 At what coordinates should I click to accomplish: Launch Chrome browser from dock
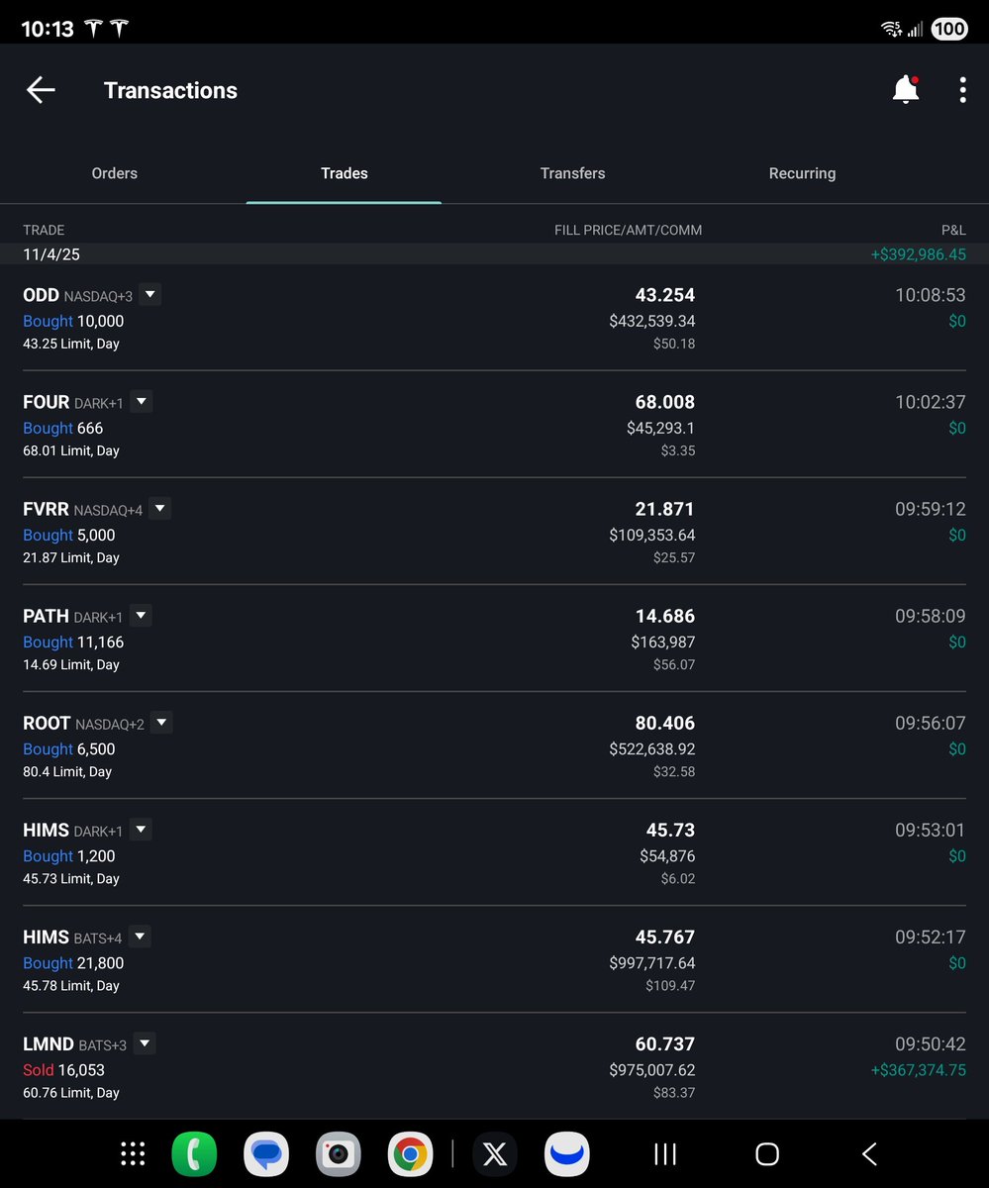coord(411,1153)
